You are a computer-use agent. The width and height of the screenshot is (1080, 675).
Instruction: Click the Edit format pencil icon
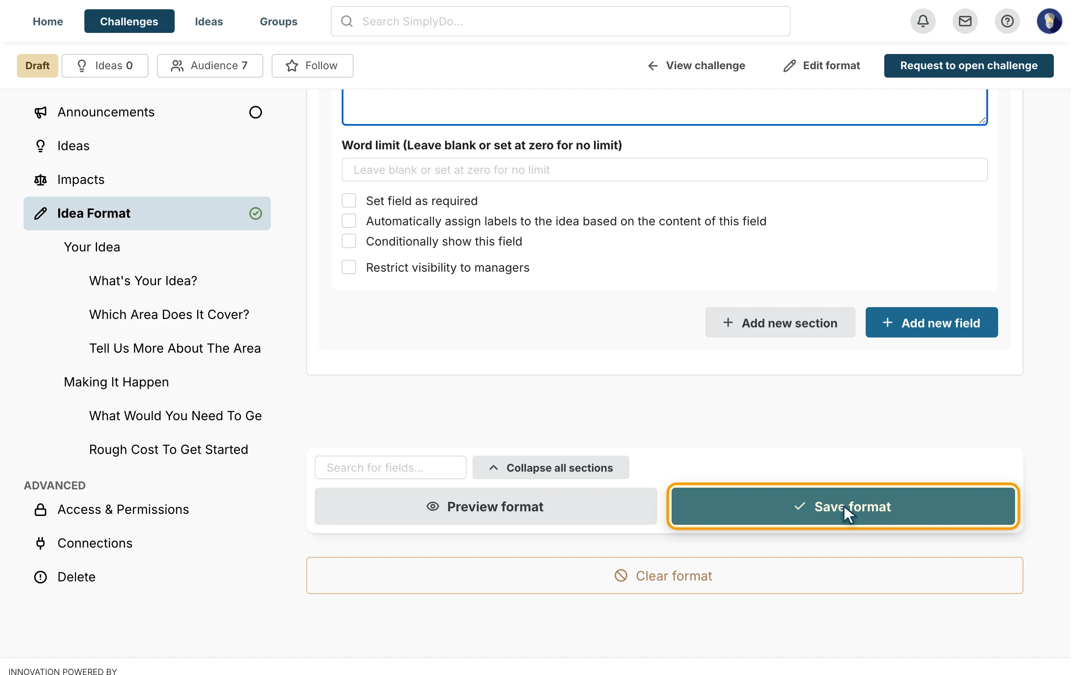point(789,66)
